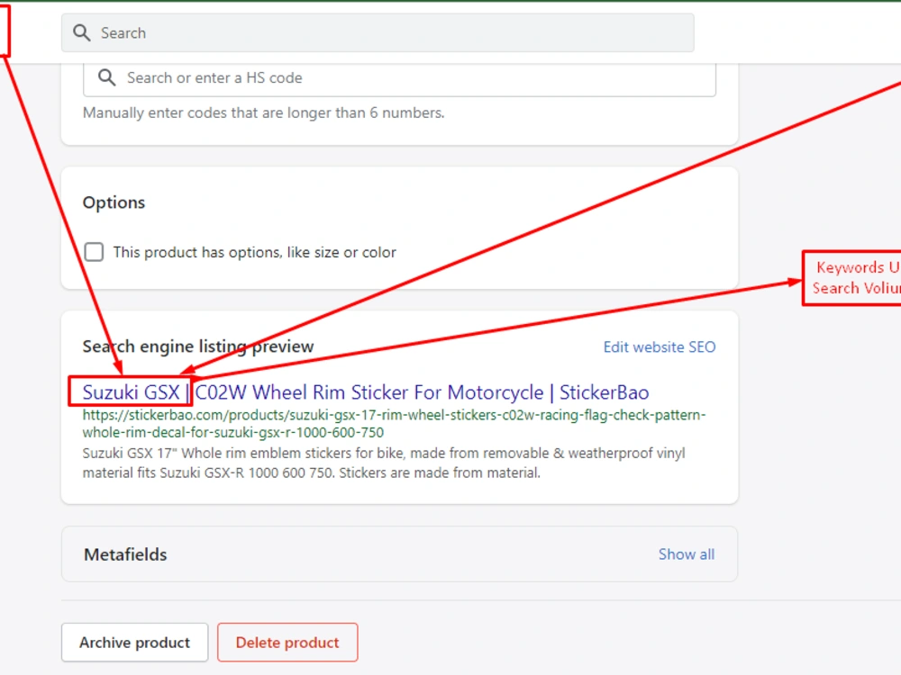Click 'Manually enter codes' helper text
Image resolution: width=901 pixels, height=675 pixels.
264,112
